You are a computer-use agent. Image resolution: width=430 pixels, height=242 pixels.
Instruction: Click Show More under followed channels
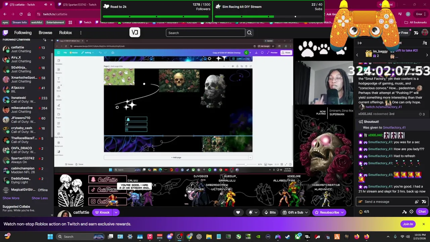pos(11,198)
